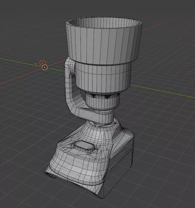Image resolution: width=195 pixels, height=208 pixels.
Task: Select the small orange object left of light
Action: tap(35, 64)
